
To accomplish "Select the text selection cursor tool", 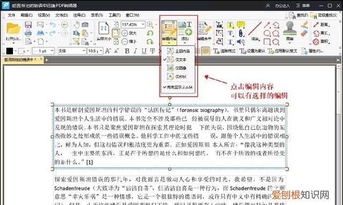I will tap(76, 33).
